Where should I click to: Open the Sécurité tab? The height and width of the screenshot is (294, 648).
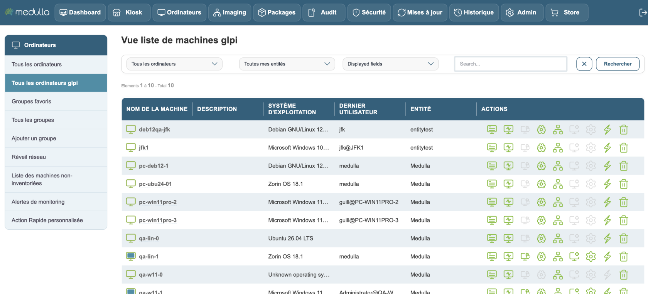coord(369,13)
